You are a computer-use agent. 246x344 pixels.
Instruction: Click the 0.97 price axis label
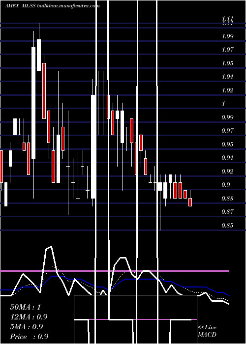[227, 131]
